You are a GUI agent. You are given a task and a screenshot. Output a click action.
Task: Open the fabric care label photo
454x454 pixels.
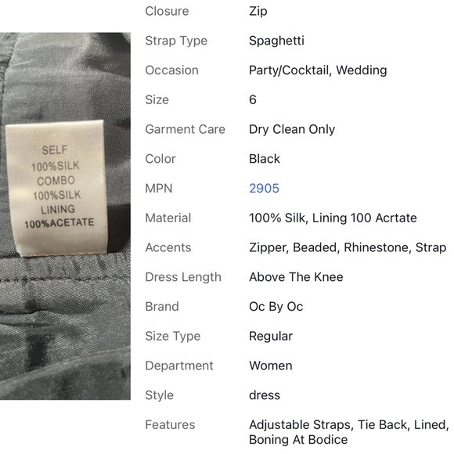click(x=65, y=216)
